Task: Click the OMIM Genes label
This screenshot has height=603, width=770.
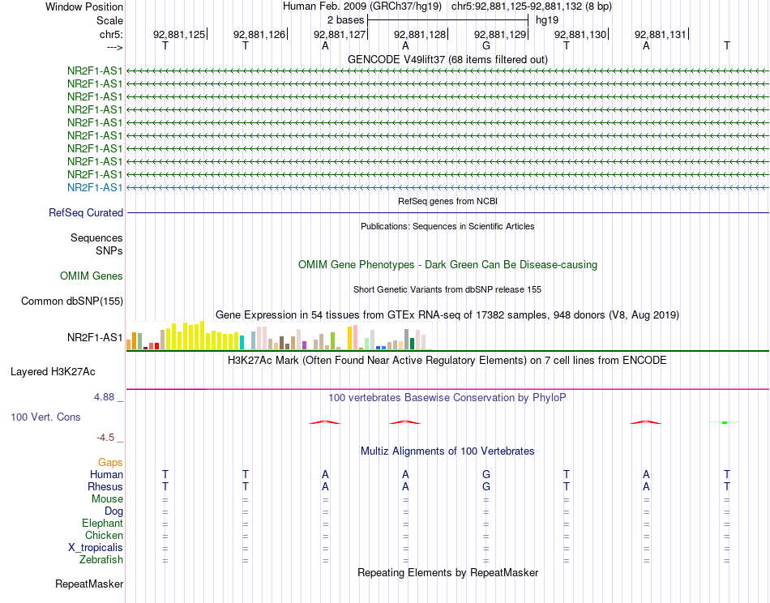Action: click(92, 276)
